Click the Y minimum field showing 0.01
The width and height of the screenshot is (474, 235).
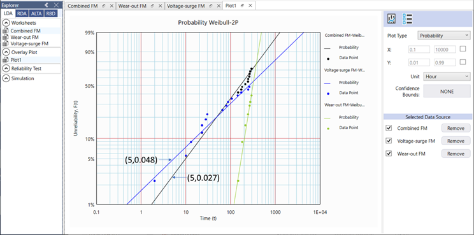pyautogui.click(x=419, y=62)
